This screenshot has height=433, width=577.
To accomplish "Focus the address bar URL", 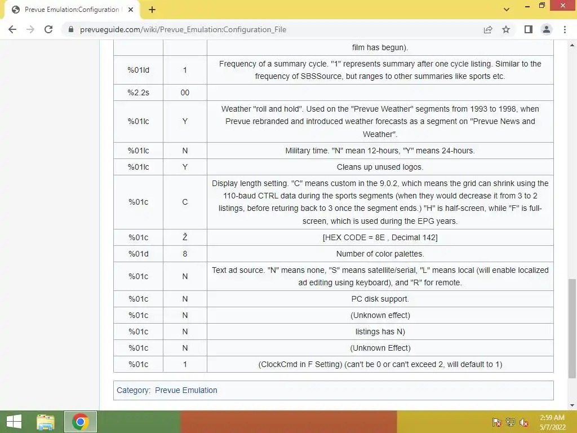I will 183,29.
